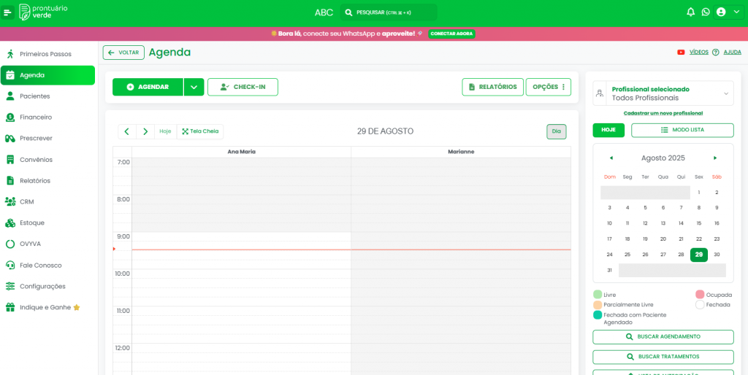Click the green Livre legend swatch
This screenshot has height=375, width=748.
(598, 295)
